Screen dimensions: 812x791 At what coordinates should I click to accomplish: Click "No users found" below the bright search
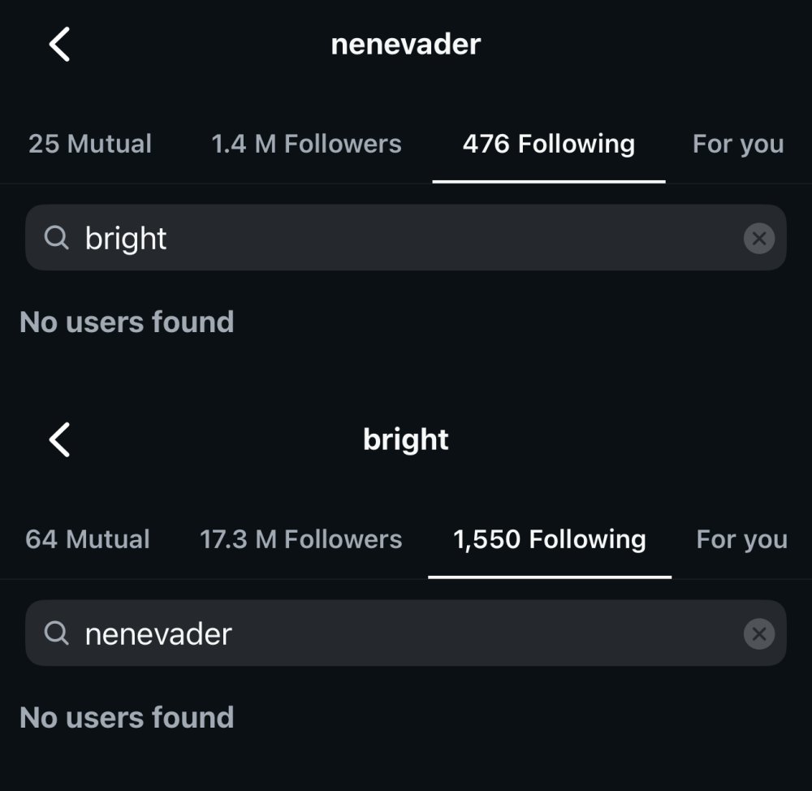tap(127, 322)
